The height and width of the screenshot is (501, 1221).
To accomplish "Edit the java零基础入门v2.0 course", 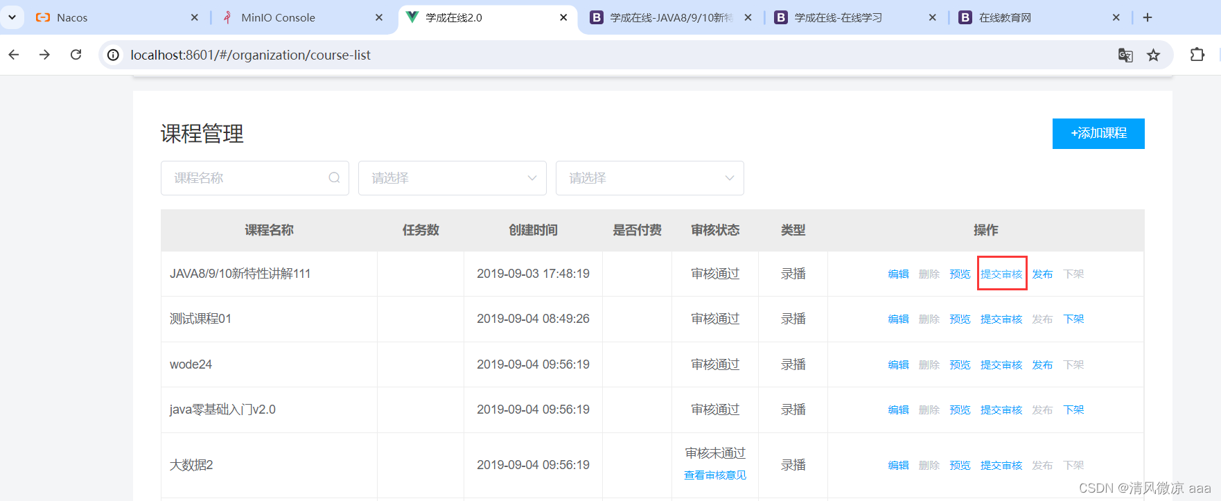I will 898,410.
